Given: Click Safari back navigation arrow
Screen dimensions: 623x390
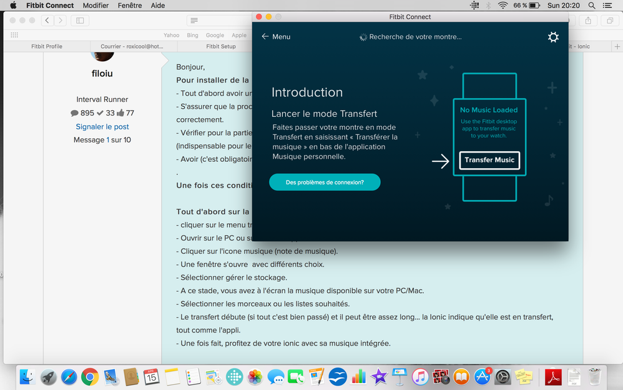Looking at the screenshot, I should 47,20.
